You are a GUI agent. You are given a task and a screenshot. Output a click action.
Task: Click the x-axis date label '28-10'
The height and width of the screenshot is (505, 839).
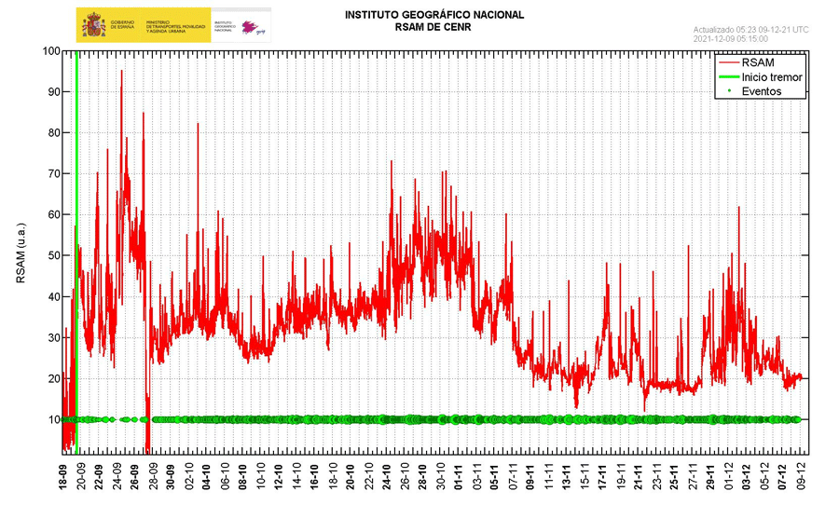point(422,477)
